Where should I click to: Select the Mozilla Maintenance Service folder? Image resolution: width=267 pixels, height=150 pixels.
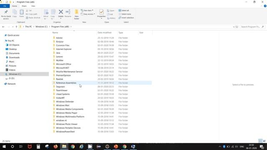click(69, 72)
